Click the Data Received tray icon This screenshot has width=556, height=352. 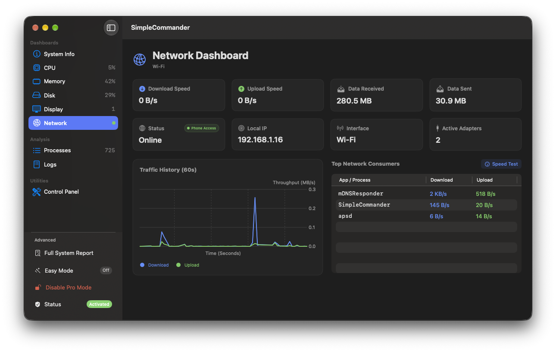tap(341, 89)
